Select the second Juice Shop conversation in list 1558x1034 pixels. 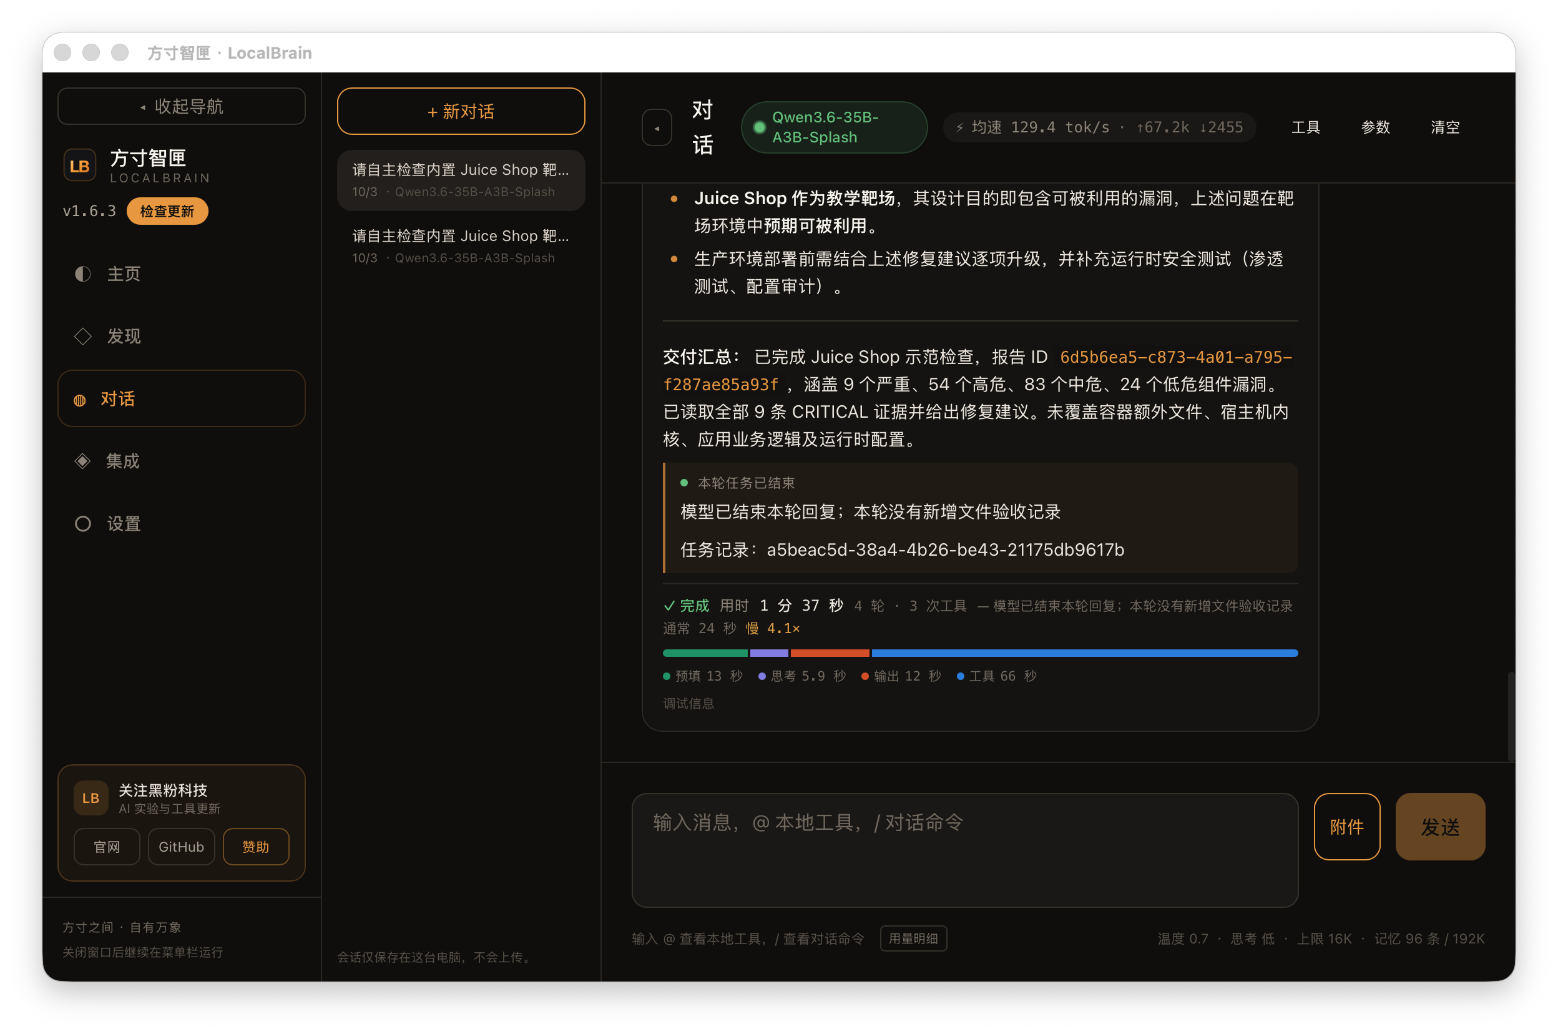click(x=461, y=246)
